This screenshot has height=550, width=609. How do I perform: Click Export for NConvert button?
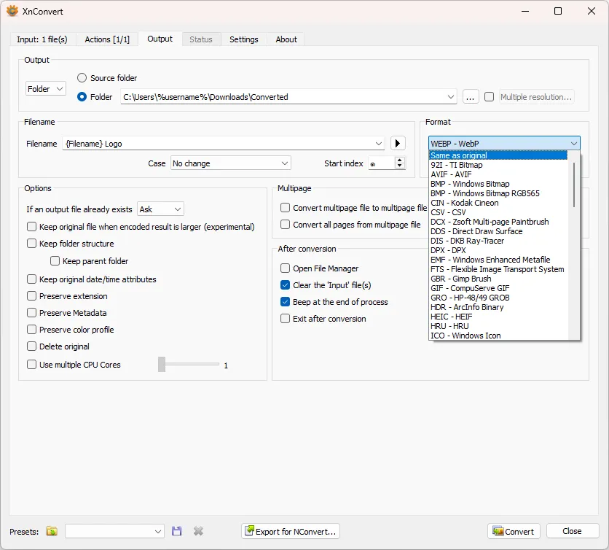coord(291,531)
